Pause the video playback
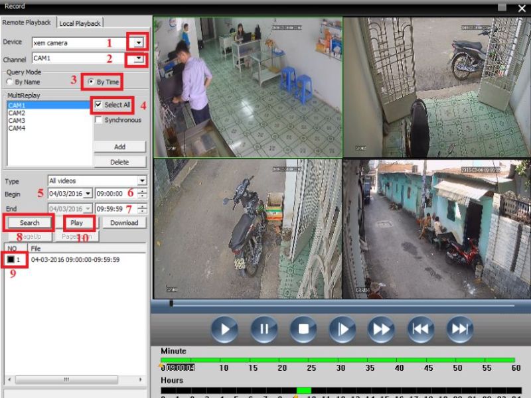The image size is (531, 398). click(x=264, y=329)
